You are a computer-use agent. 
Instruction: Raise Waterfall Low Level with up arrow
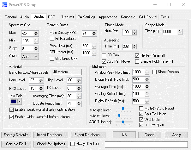(x=41, y=79)
